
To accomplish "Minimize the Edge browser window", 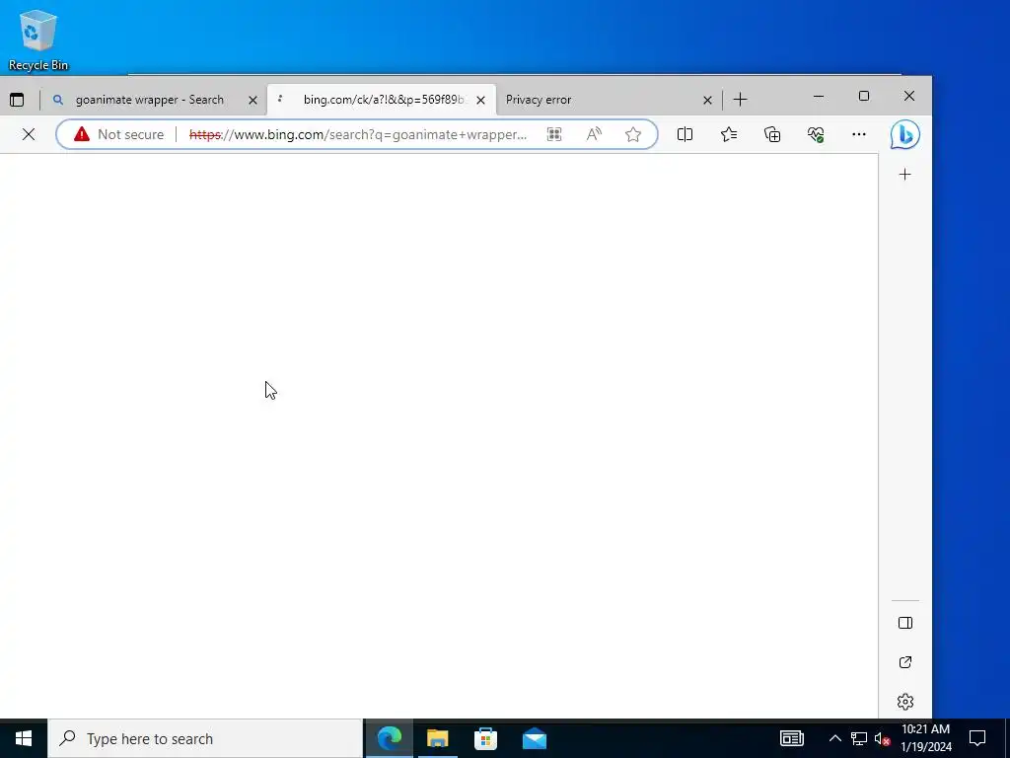I will pos(818,96).
